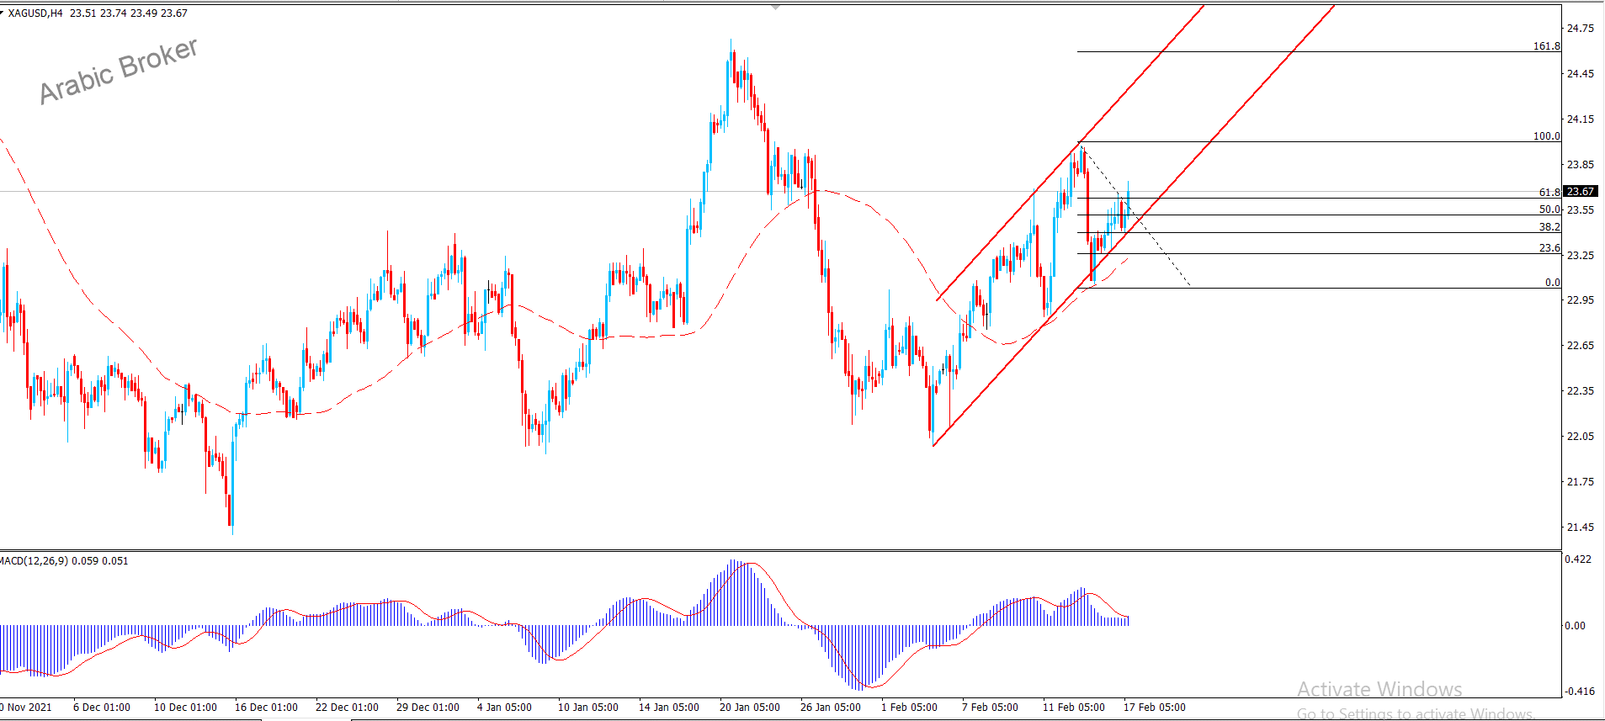
Task: Select the 7 Feb 05:00 date label
Action: tap(990, 708)
